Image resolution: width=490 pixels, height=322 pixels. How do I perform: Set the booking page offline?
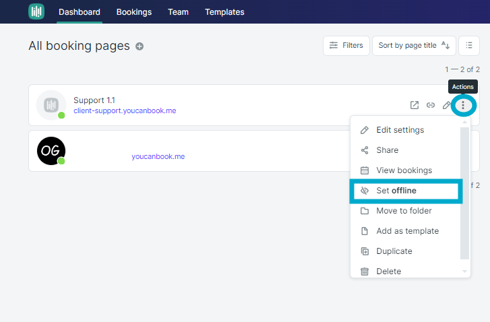pyautogui.click(x=406, y=191)
